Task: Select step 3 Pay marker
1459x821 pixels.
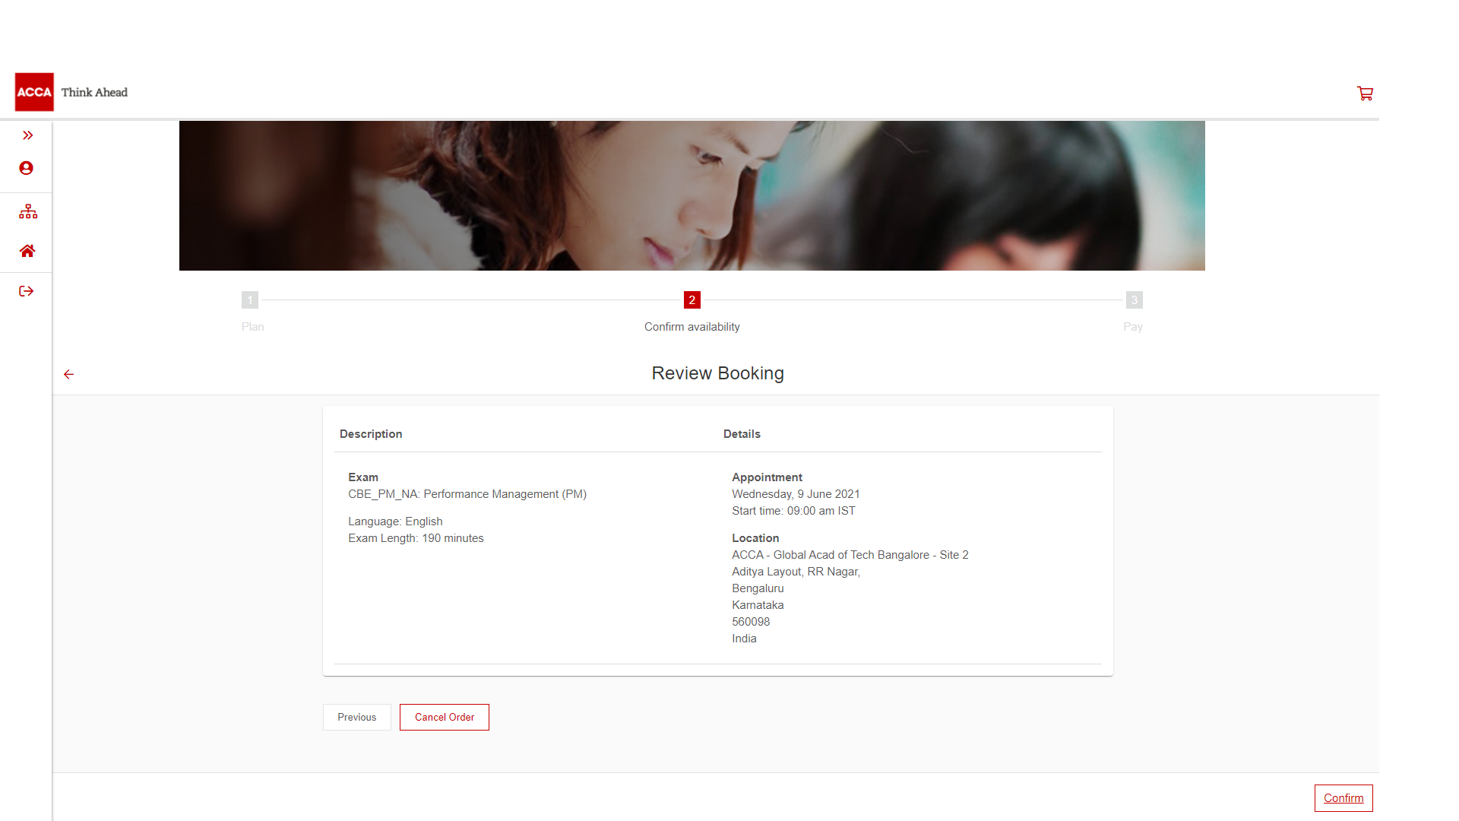Action: coord(1134,300)
